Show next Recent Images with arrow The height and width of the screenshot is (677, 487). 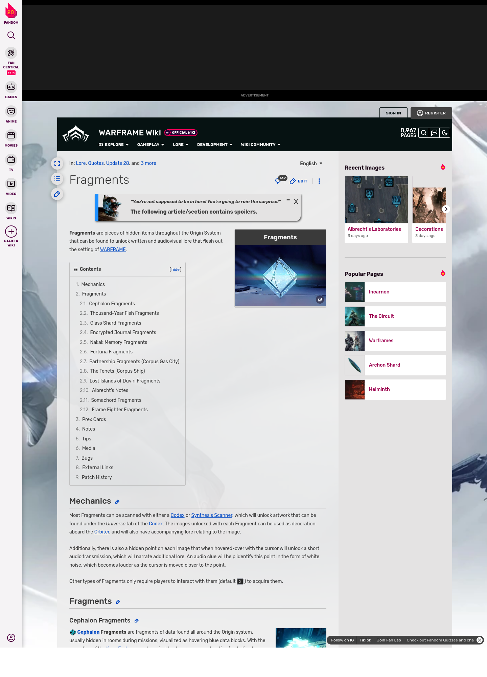446,209
